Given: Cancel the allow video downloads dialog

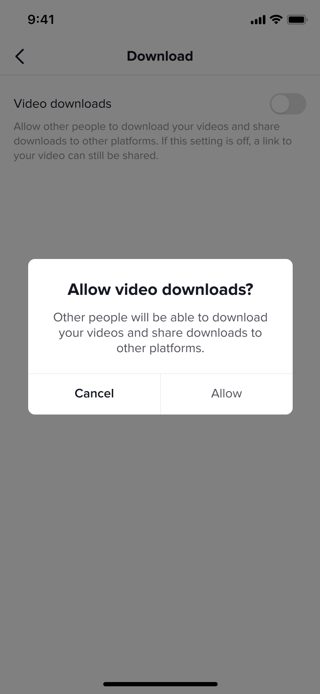Looking at the screenshot, I should click(94, 394).
